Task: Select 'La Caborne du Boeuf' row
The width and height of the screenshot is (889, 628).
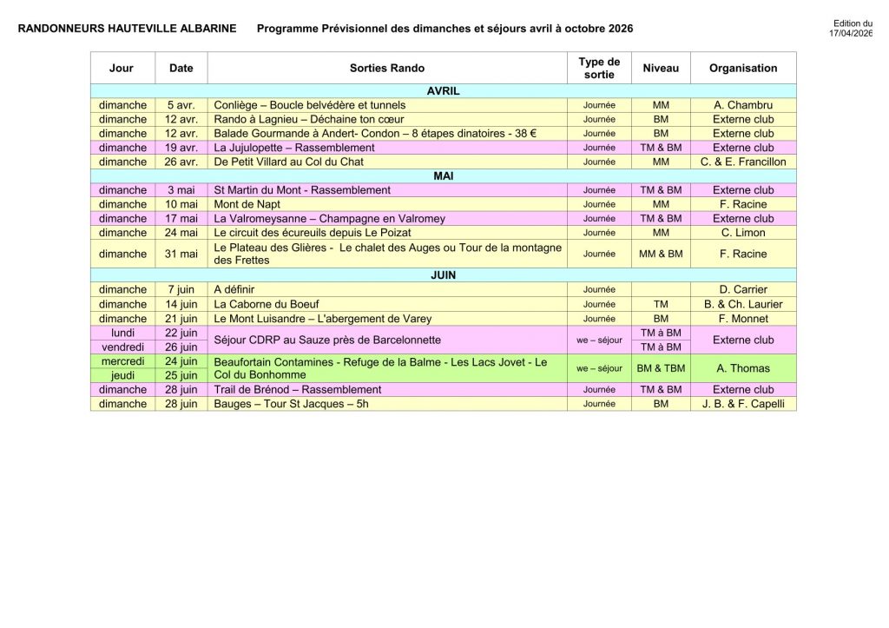Action: (x=267, y=304)
